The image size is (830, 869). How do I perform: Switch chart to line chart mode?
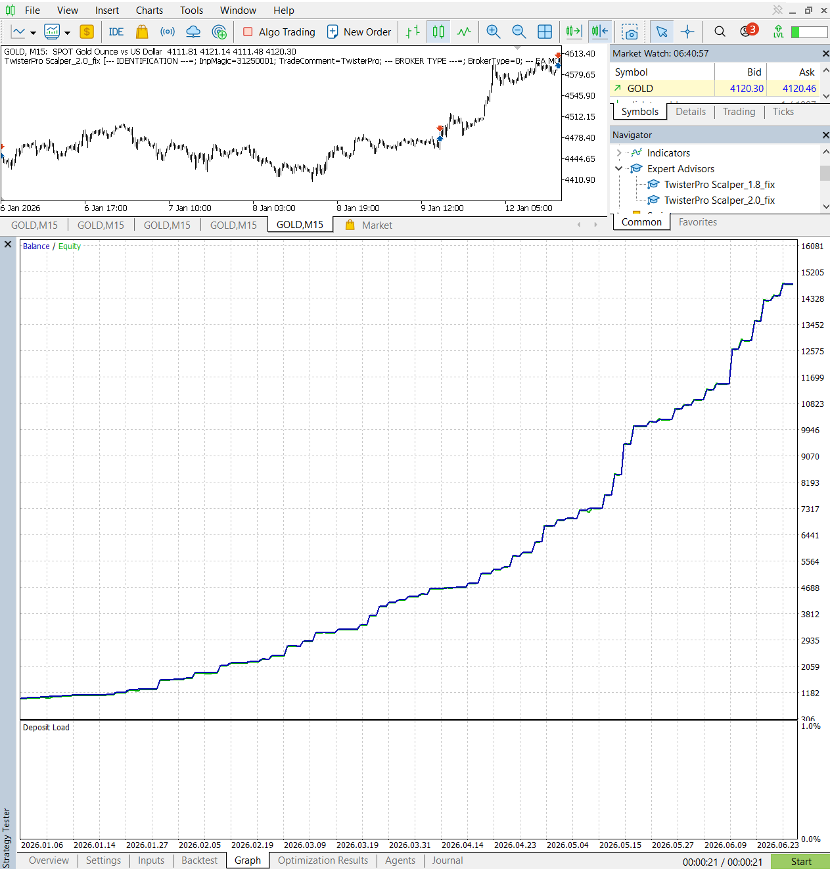(464, 32)
